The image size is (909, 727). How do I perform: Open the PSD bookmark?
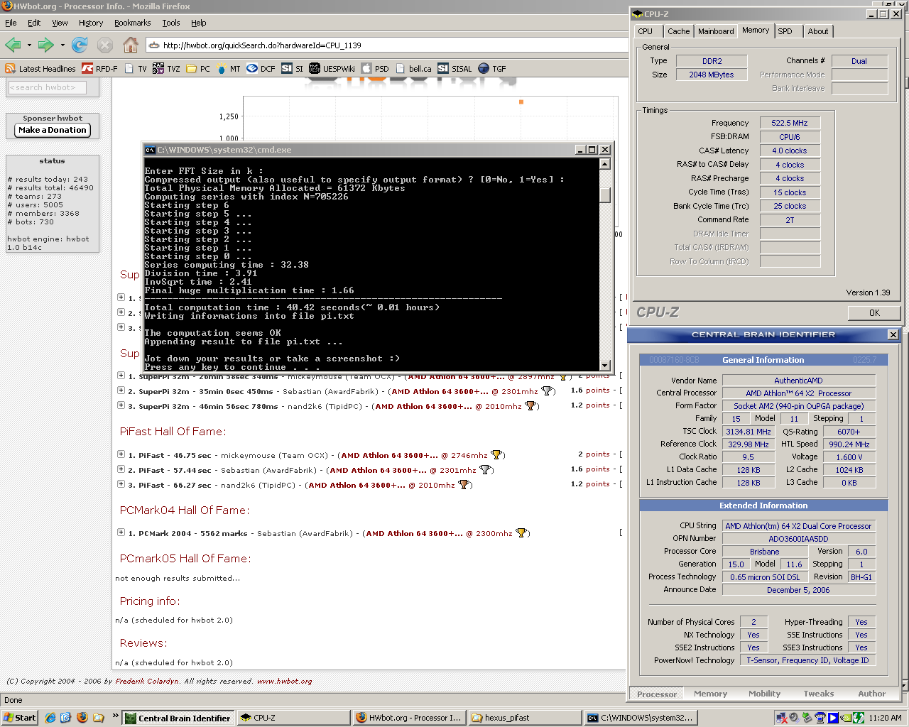[x=375, y=69]
